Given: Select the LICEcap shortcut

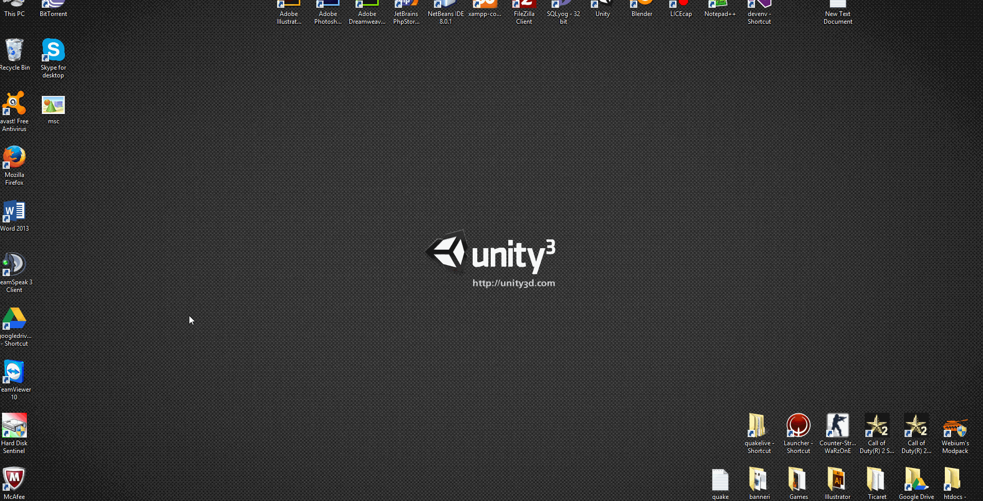Looking at the screenshot, I should (681, 9).
